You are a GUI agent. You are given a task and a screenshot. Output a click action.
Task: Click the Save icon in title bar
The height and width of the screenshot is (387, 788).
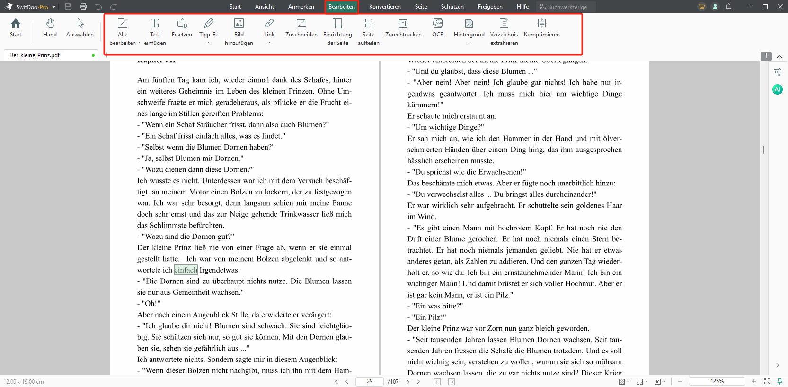pos(68,7)
